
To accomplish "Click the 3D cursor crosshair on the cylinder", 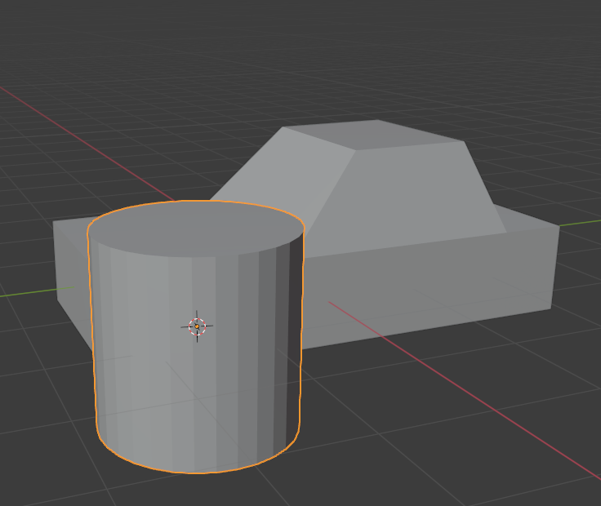I will 197,326.
